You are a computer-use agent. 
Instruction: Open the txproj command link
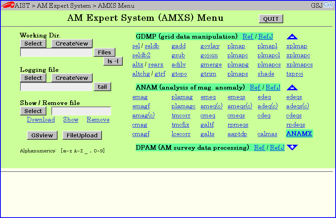pos(295,74)
